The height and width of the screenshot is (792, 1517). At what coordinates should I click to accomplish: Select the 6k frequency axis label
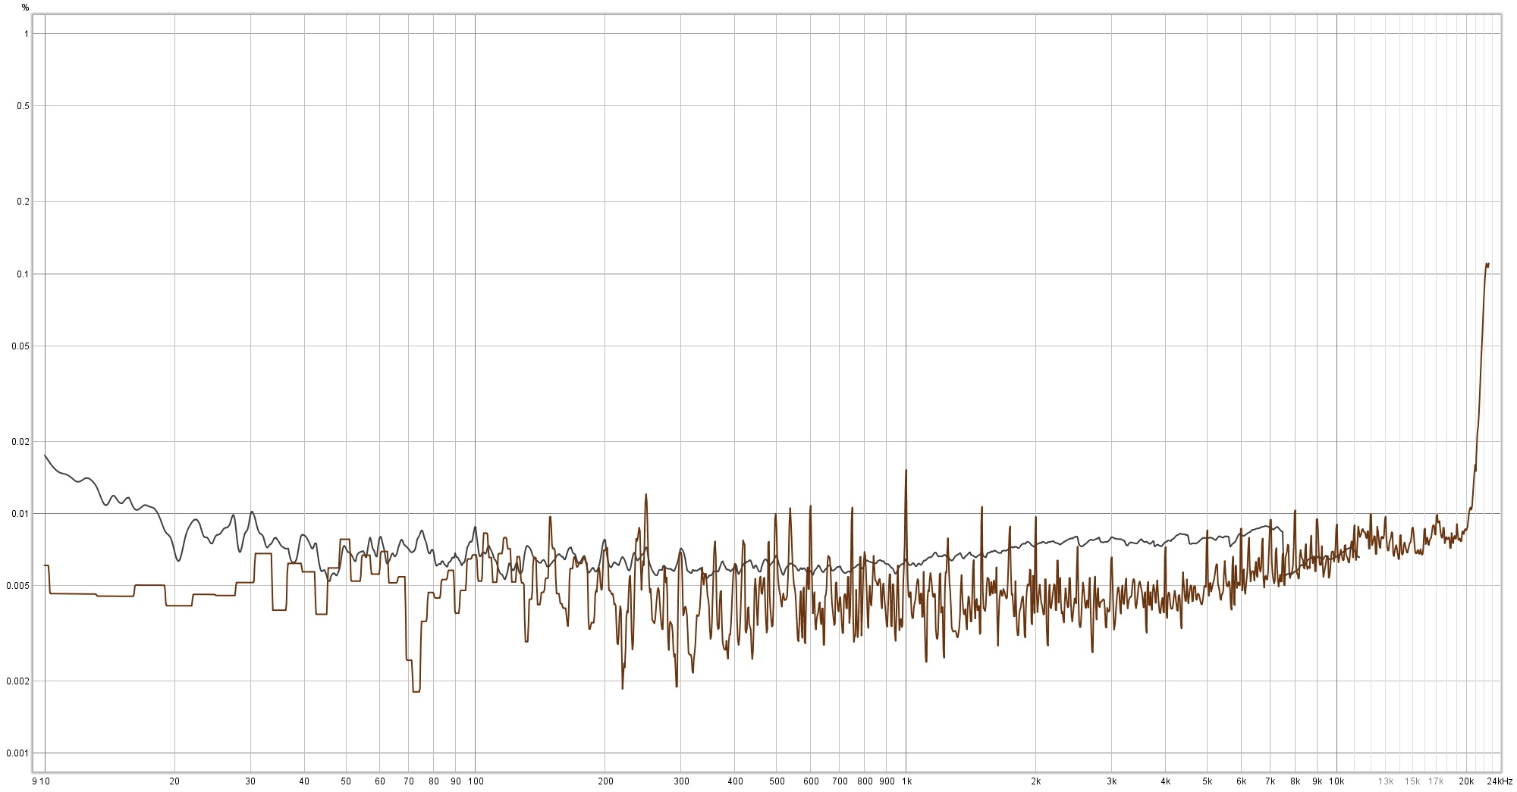1242,781
